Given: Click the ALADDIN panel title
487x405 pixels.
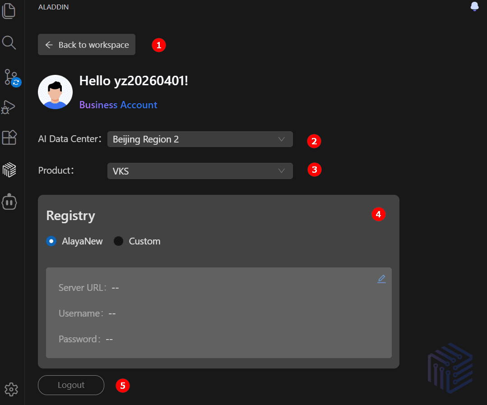Looking at the screenshot, I should click(x=53, y=7).
